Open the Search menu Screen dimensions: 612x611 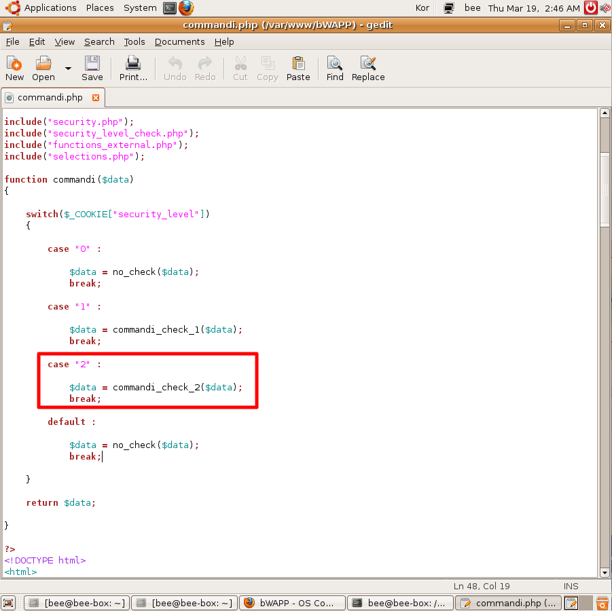click(99, 41)
